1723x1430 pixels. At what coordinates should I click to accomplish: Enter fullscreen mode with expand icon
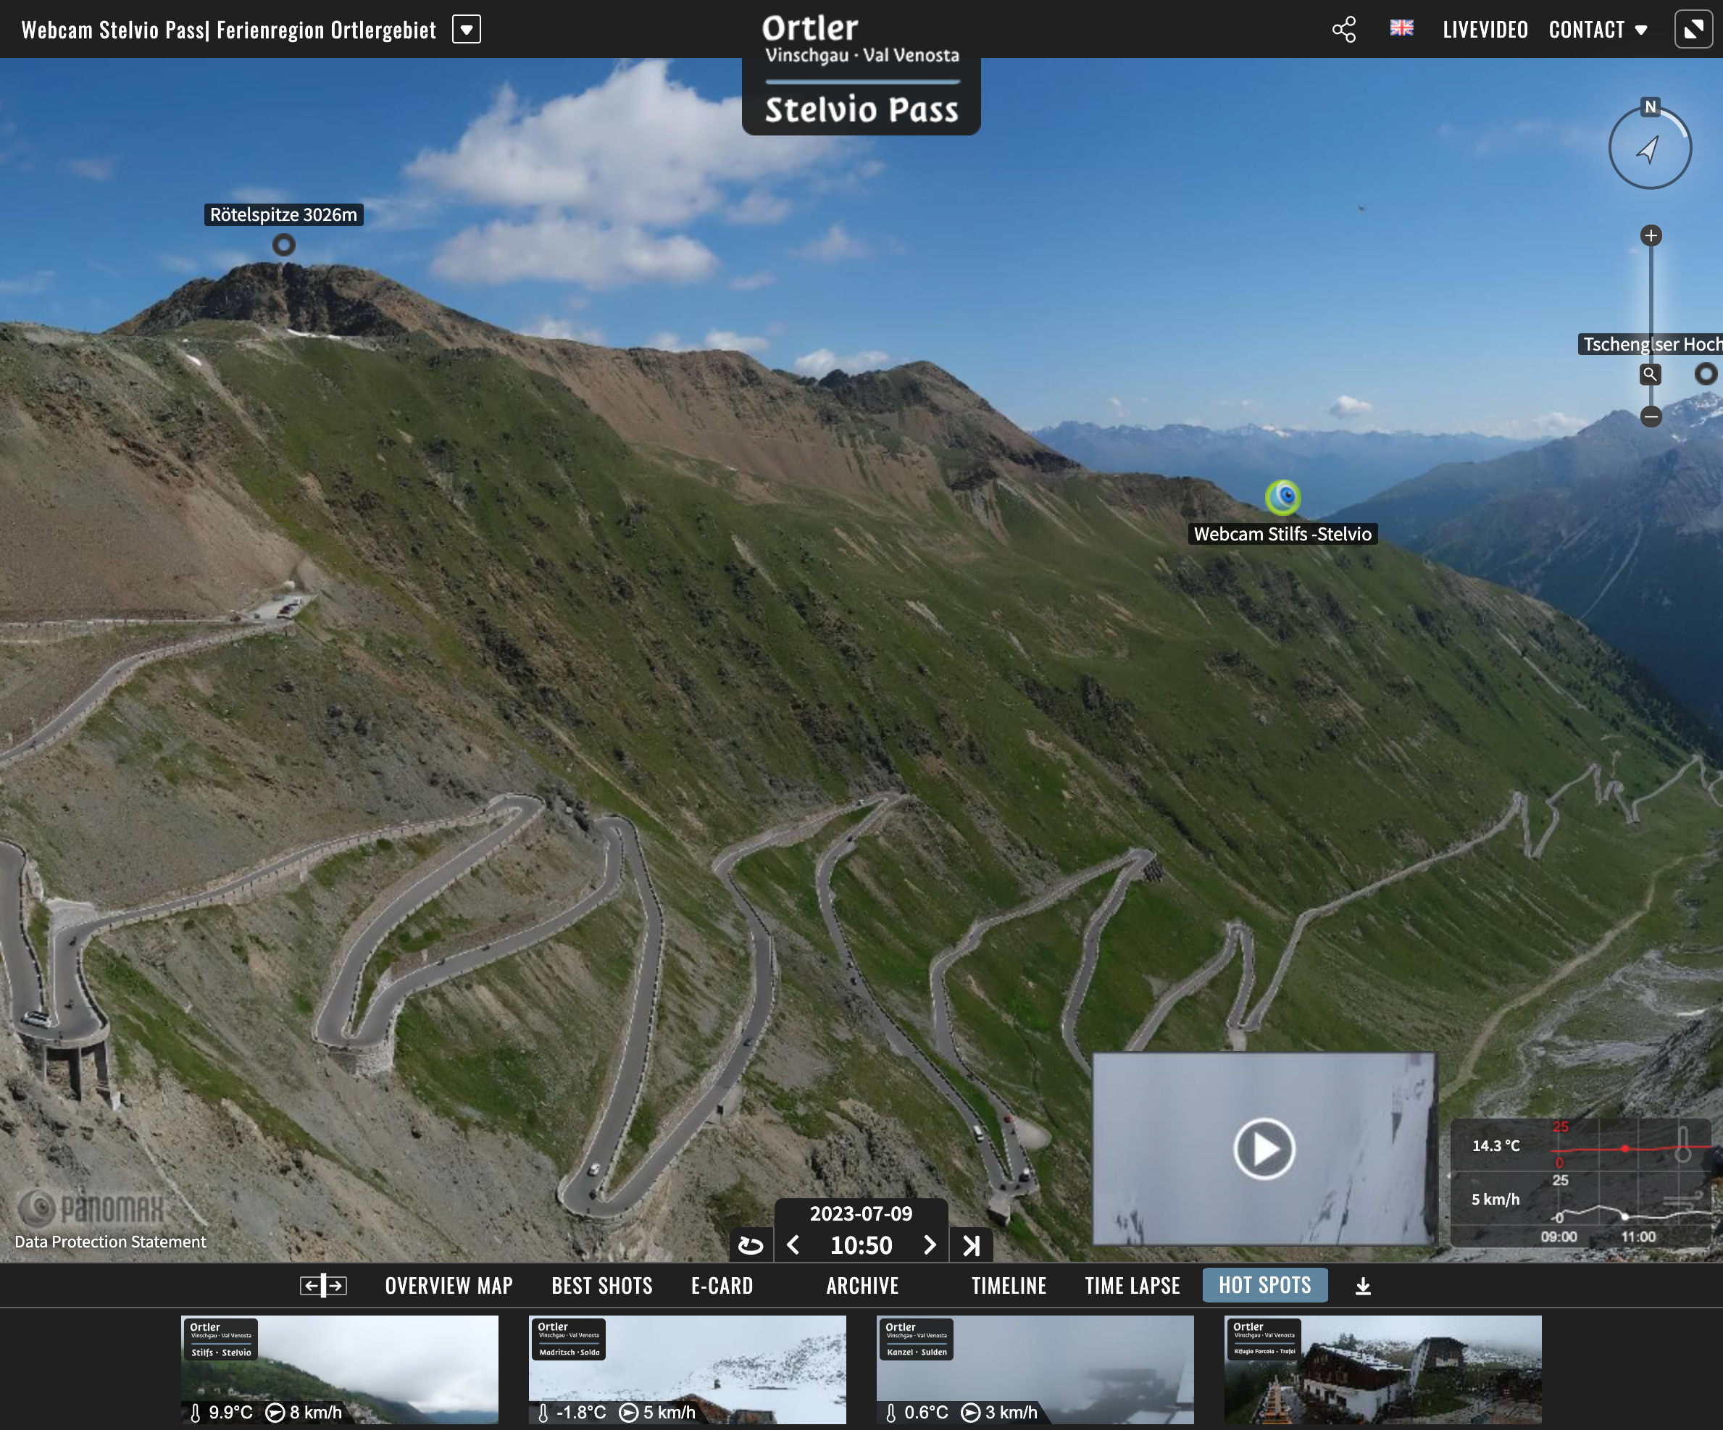tap(1693, 30)
